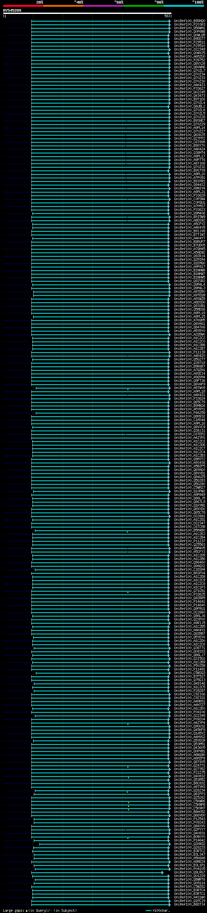Image resolution: width=207 pixels, height=913 pixels.
Task: Select the label UniRef100_B9SHE7
Action: [x=189, y=120]
